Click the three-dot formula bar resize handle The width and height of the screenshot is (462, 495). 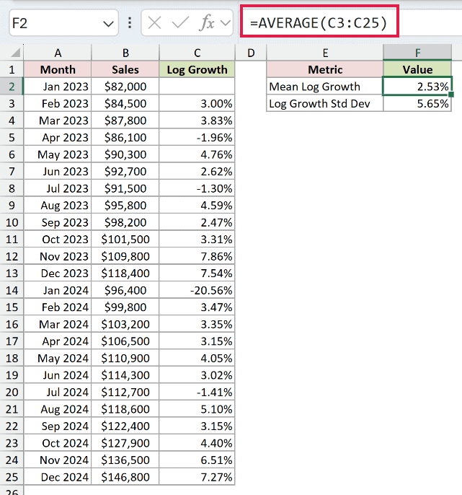click(x=130, y=23)
